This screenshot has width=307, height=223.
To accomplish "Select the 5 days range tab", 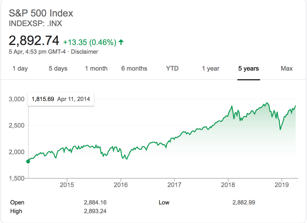I will [58, 69].
